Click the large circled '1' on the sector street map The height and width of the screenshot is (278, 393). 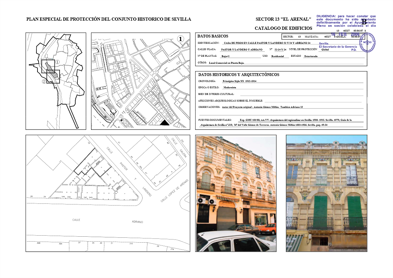180,39
